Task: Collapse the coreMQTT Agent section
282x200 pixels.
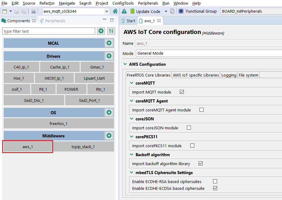Action: [x=132, y=101]
